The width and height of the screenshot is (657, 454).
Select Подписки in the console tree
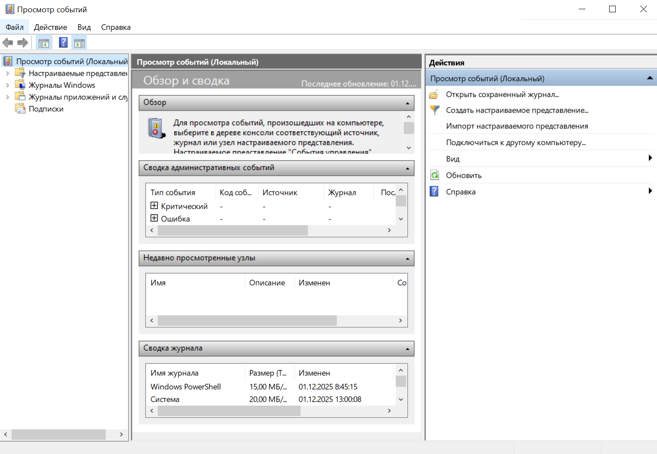coord(46,109)
